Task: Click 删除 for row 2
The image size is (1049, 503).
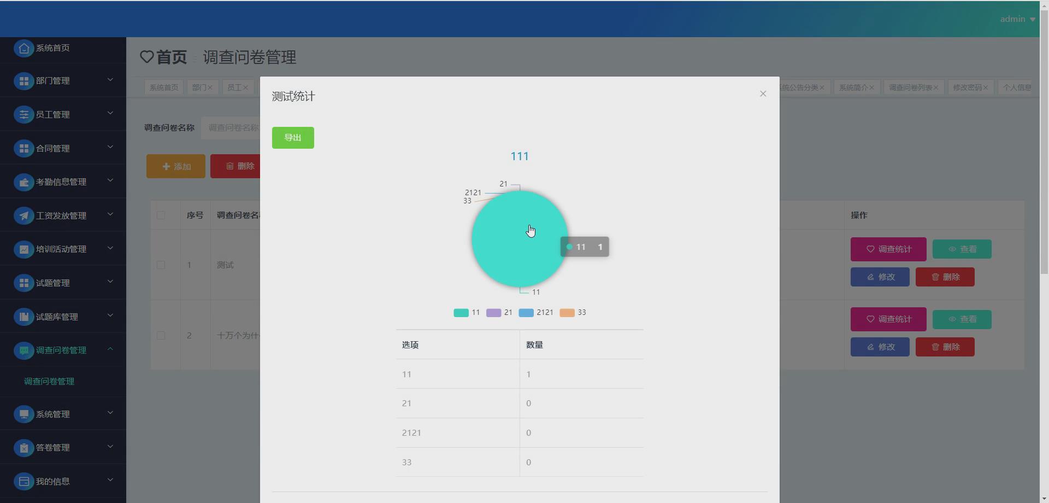Action: click(945, 347)
